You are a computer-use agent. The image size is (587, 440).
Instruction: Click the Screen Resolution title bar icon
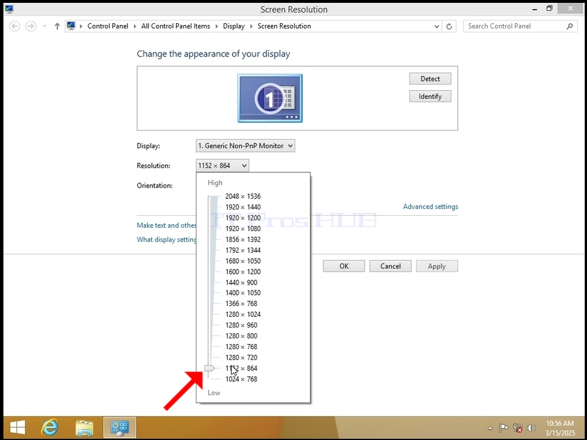(x=9, y=9)
